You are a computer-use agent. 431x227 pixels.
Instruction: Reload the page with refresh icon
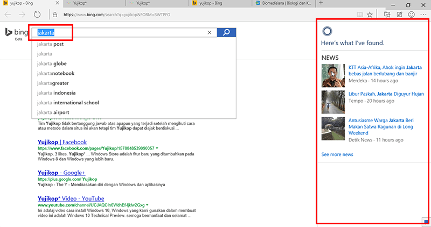[37, 15]
